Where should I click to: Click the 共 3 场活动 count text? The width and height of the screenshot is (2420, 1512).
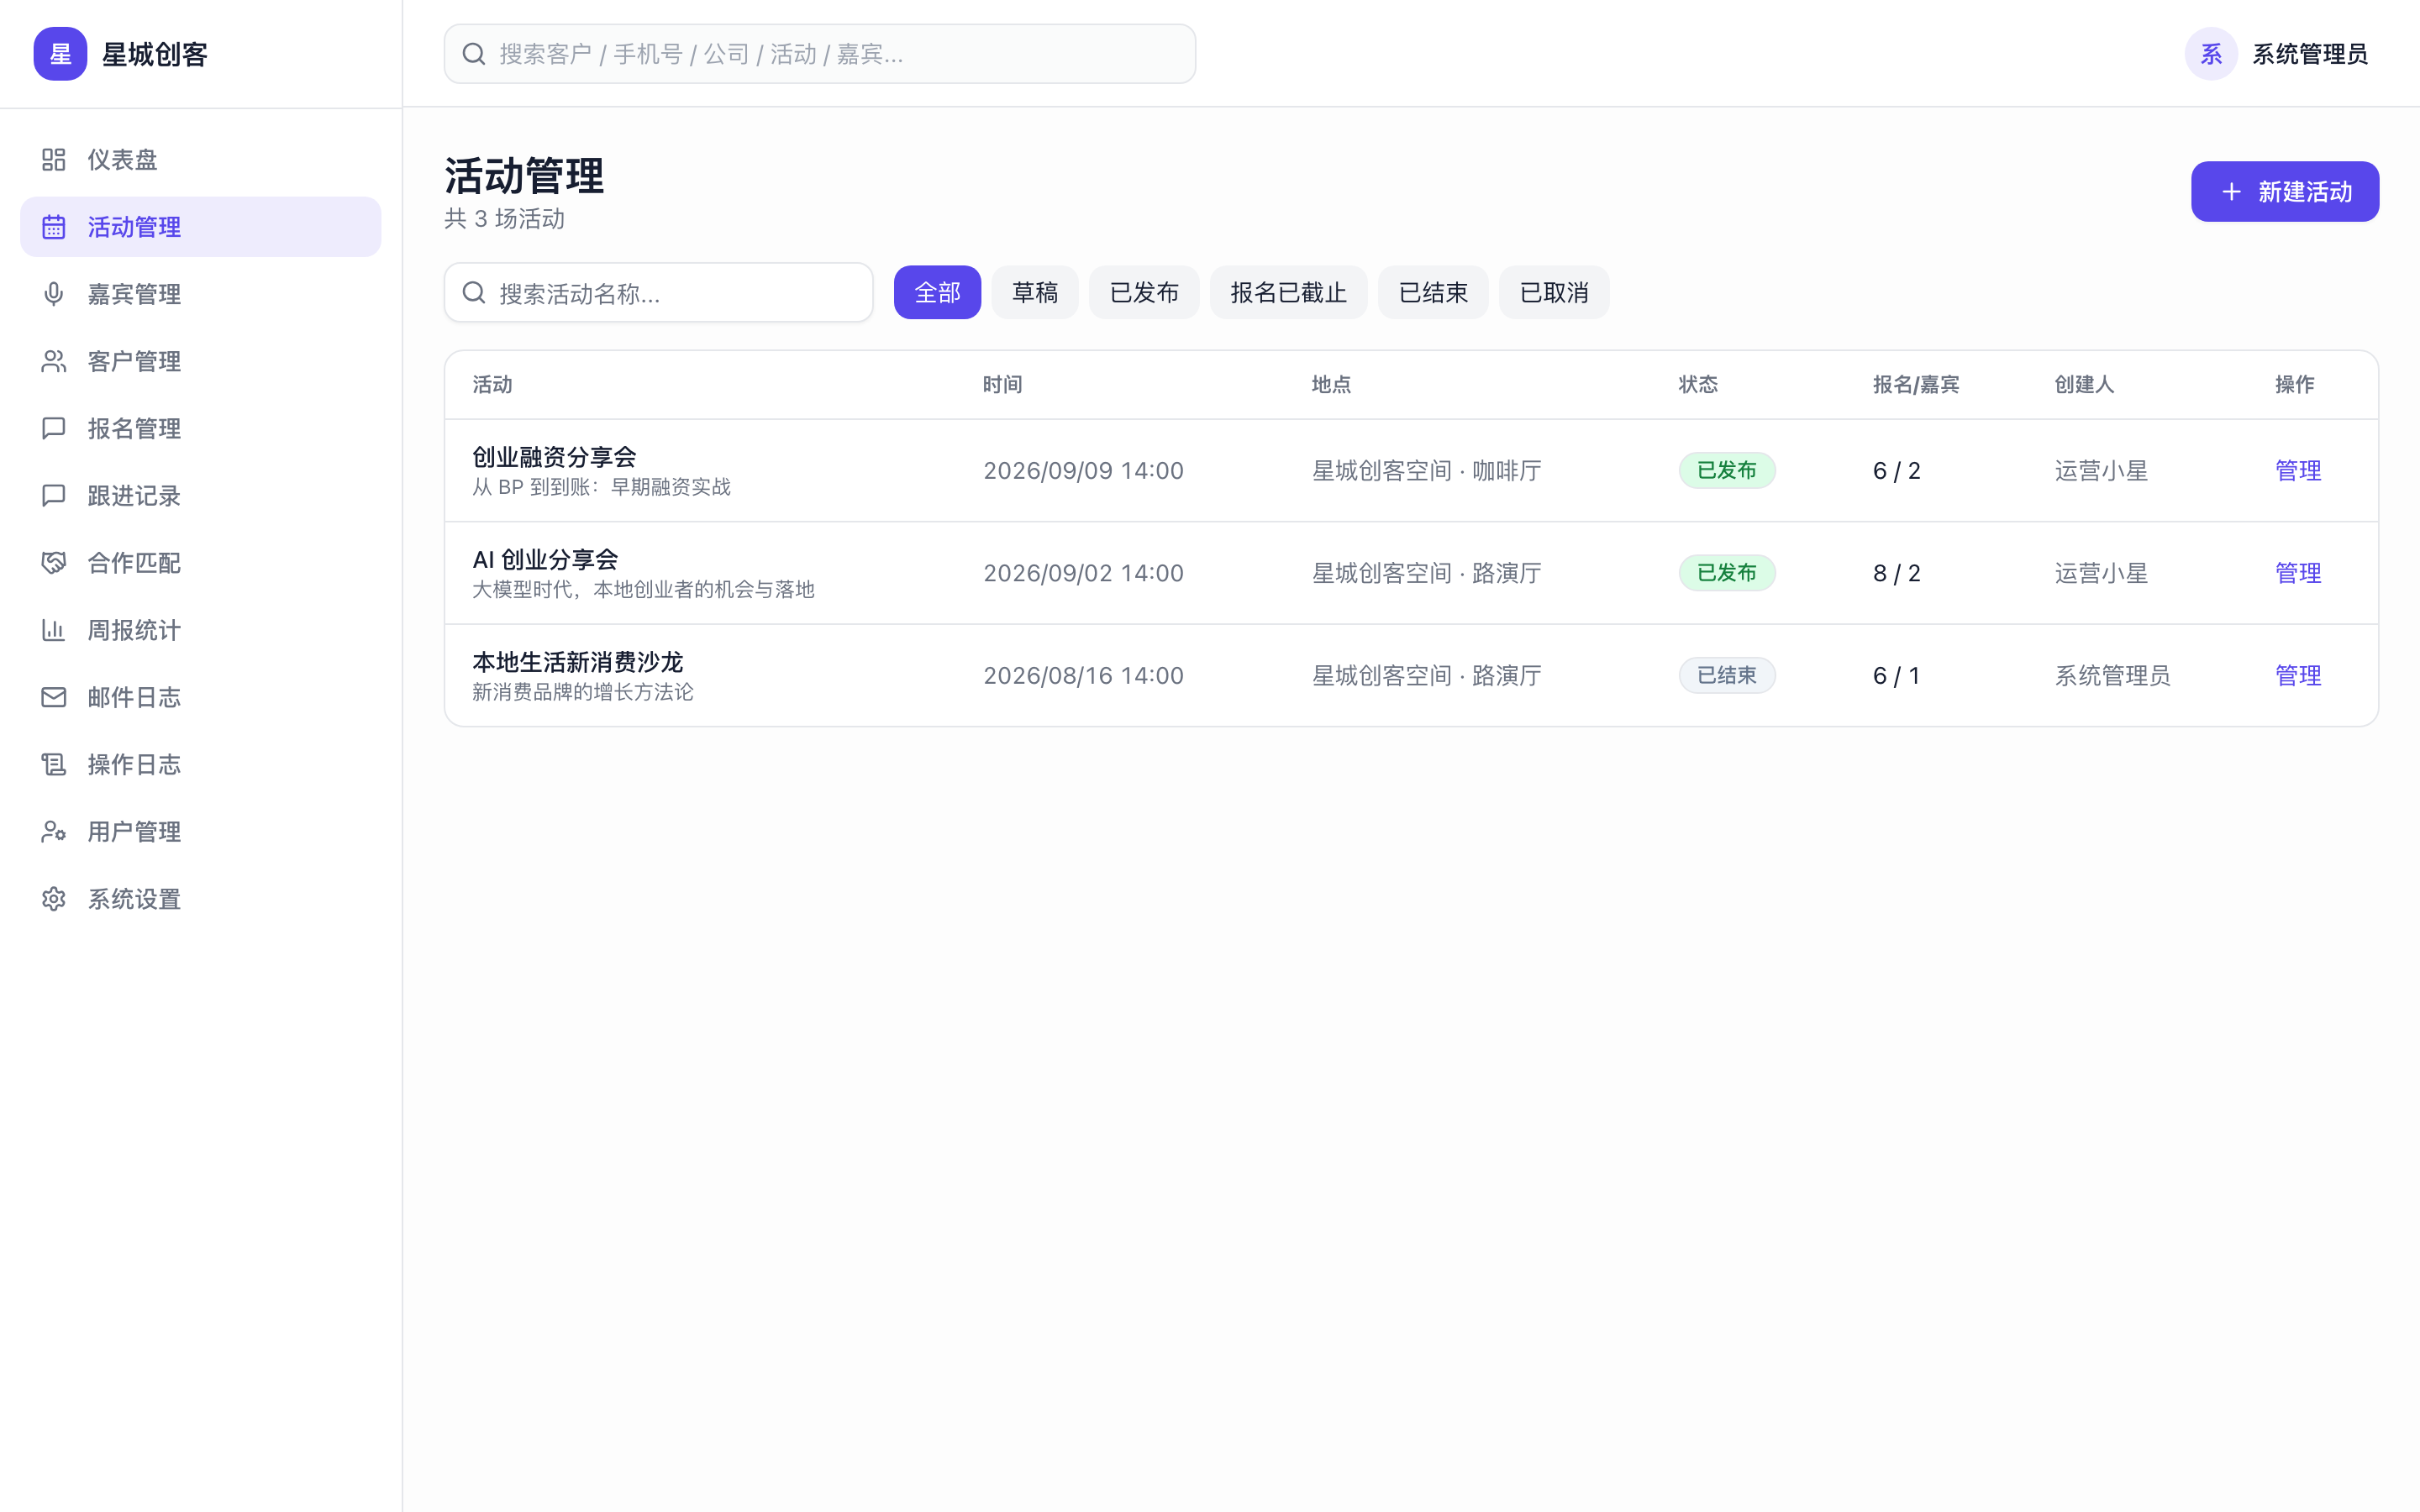[505, 218]
